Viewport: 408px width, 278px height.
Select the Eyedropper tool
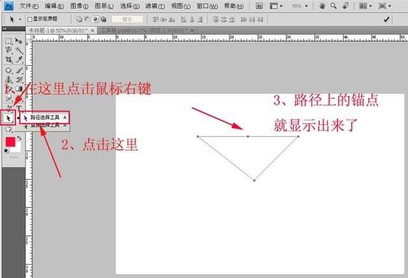[x=18, y=59]
